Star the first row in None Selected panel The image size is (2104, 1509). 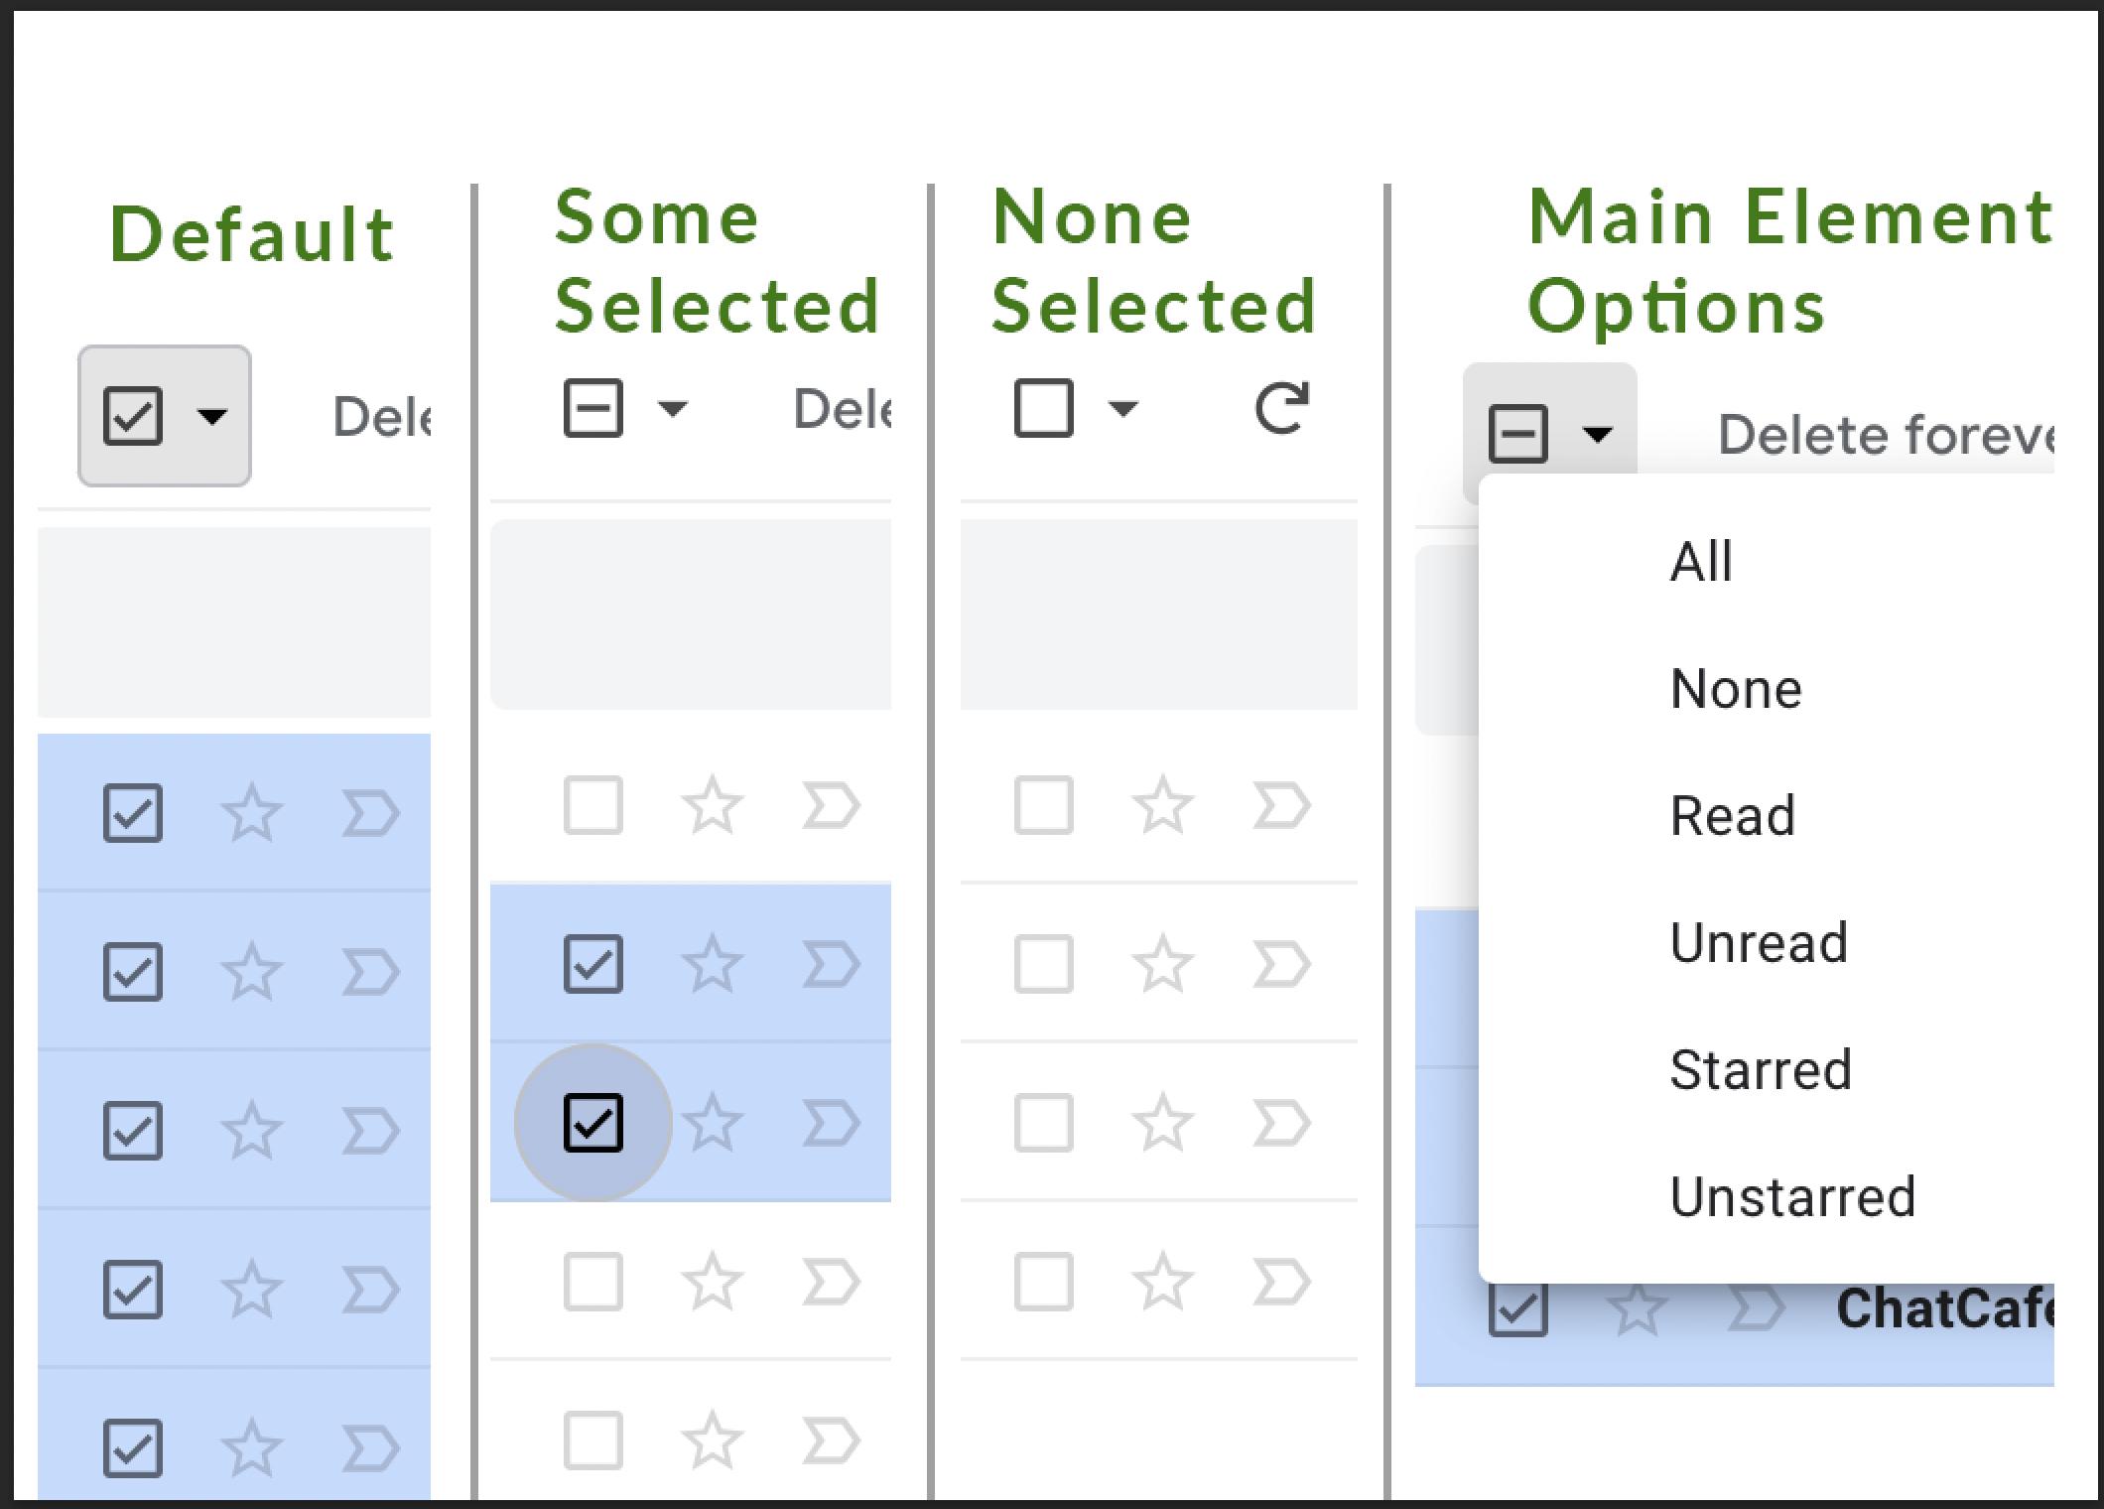[x=1162, y=805]
